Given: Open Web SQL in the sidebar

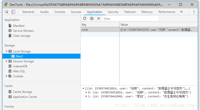Looking at the screenshot, I should pyautogui.click(x=19, y=71).
